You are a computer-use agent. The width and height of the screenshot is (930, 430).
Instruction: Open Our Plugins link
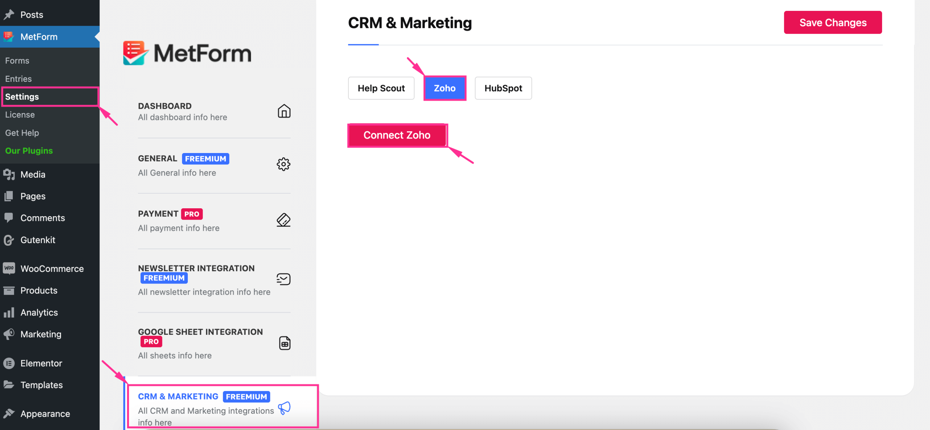pyautogui.click(x=29, y=150)
